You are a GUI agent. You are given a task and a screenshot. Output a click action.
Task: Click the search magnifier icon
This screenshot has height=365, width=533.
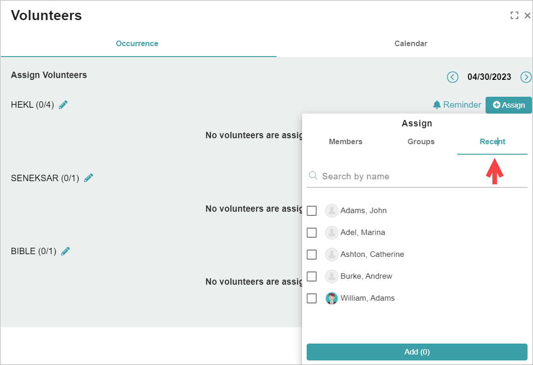tap(313, 176)
